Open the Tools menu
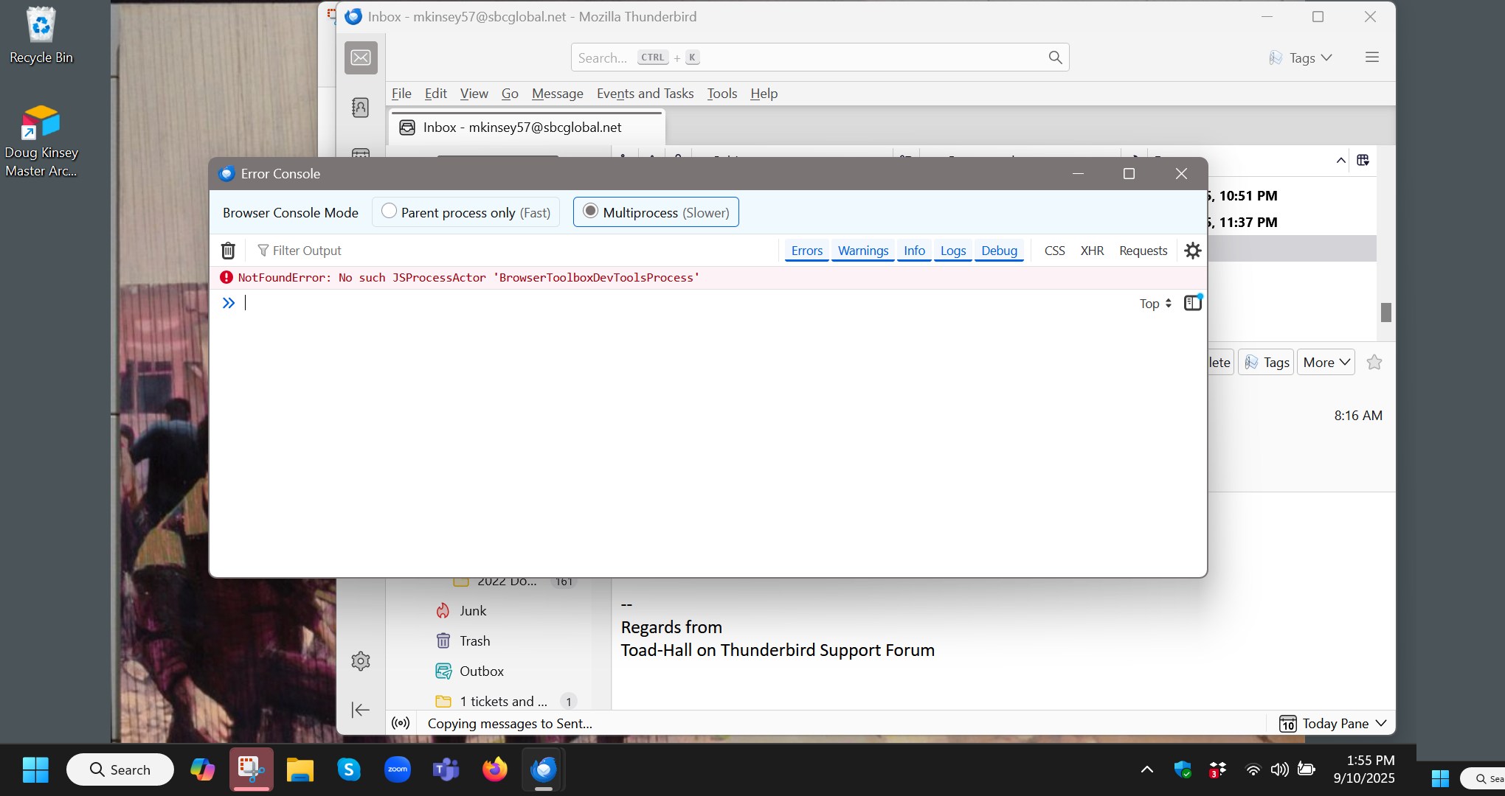Viewport: 1505px width, 796px height. [722, 94]
